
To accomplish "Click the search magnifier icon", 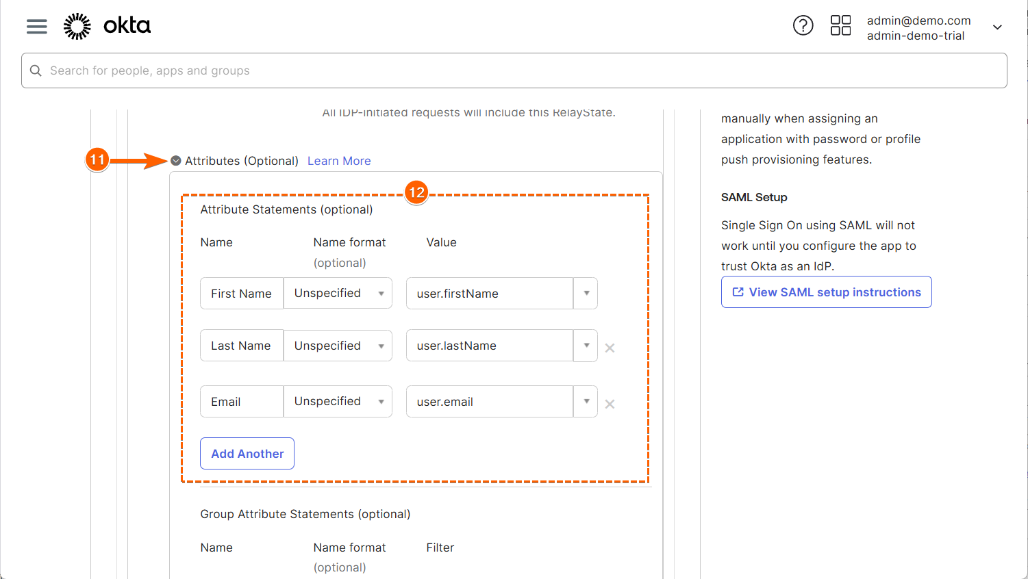I will coord(36,70).
